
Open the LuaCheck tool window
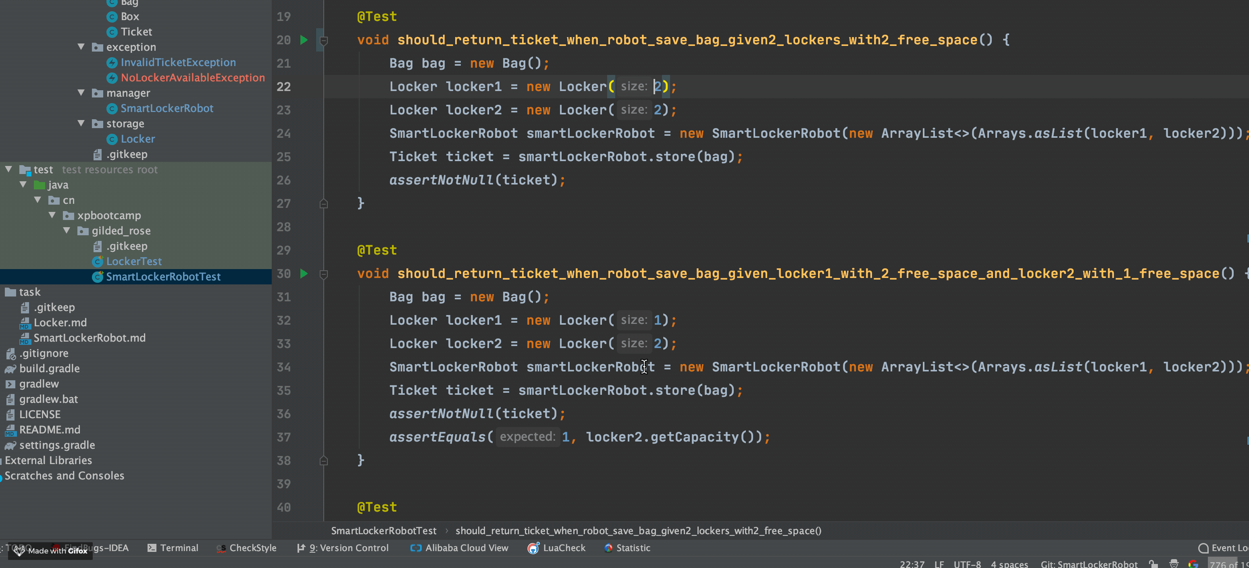557,547
